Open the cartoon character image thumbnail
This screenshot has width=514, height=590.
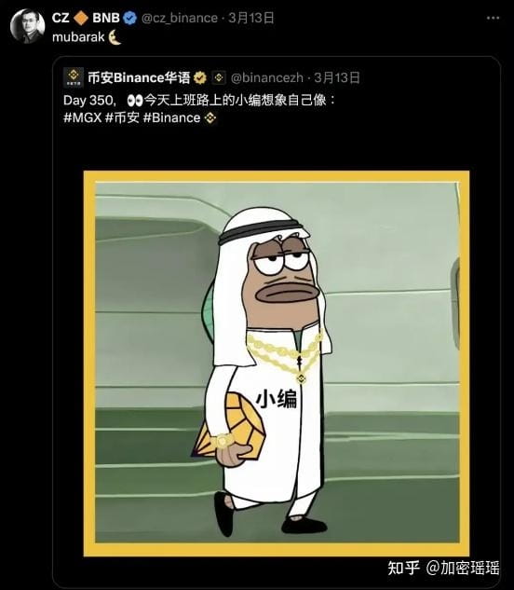[277, 364]
